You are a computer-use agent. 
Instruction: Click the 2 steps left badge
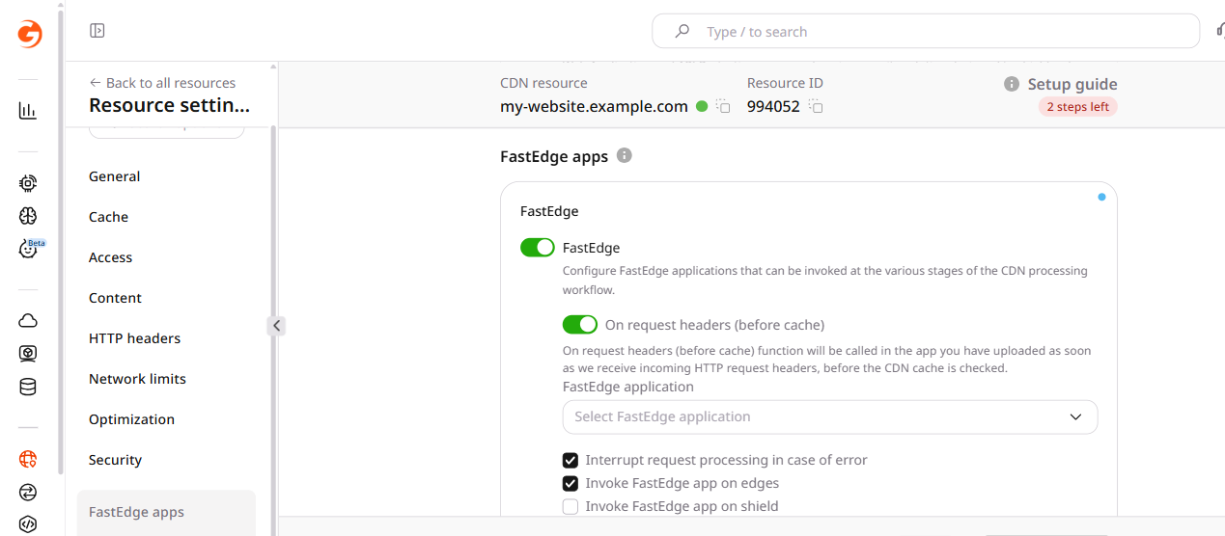[1078, 107]
